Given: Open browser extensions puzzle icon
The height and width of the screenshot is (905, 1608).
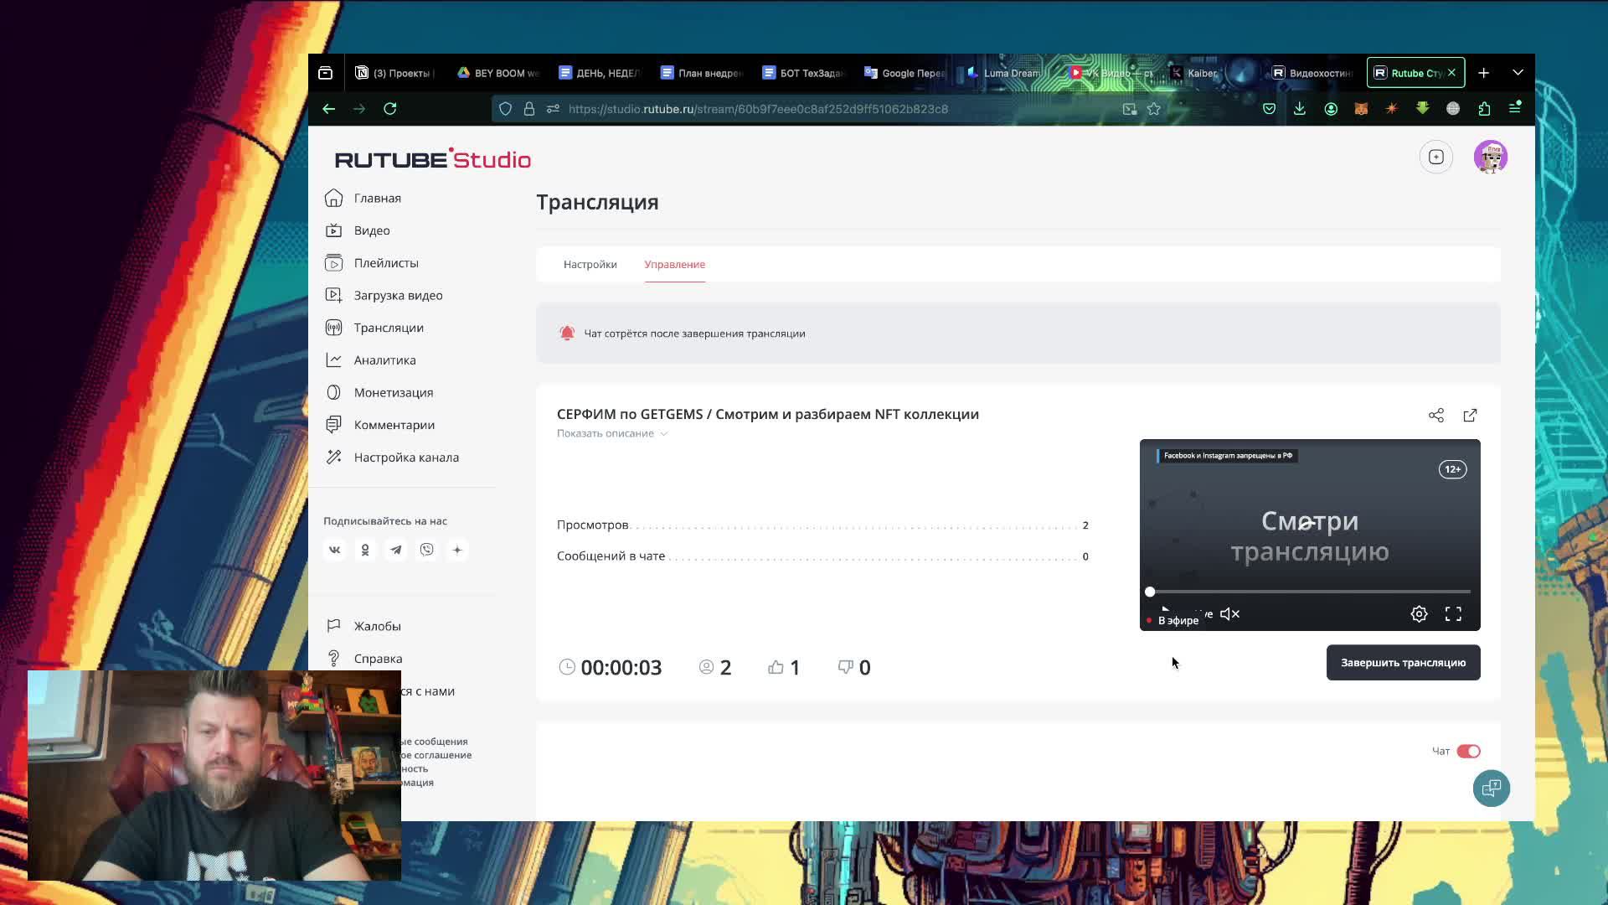Looking at the screenshot, I should pos(1484,109).
